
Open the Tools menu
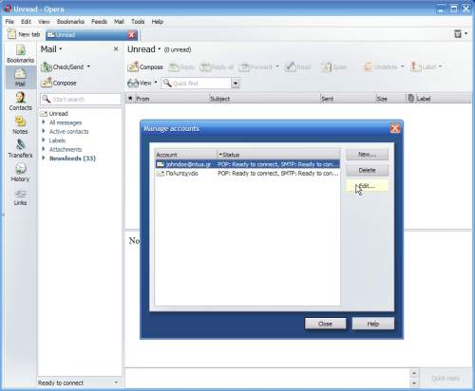click(138, 22)
